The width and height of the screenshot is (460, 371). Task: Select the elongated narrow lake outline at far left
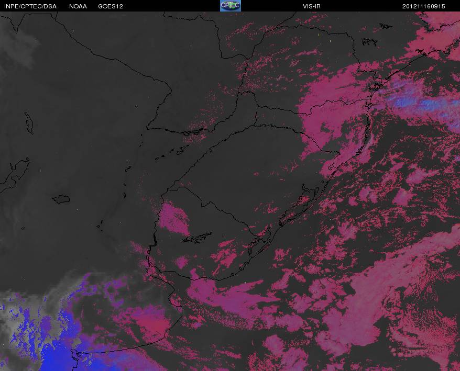[x=29, y=123]
